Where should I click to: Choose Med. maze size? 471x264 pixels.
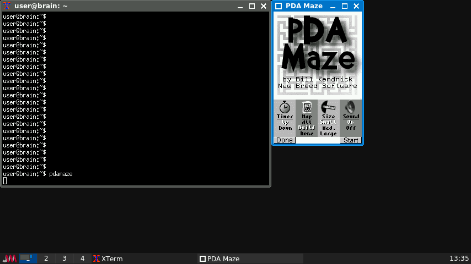(x=328, y=128)
